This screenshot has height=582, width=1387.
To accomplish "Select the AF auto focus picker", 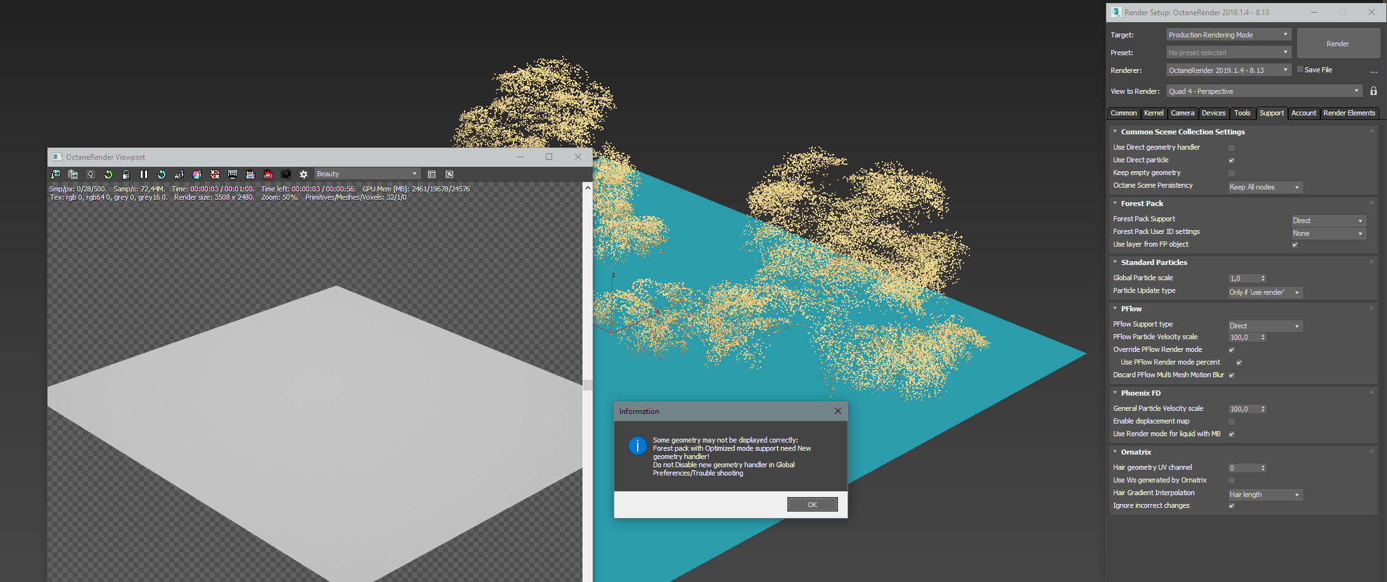I will 179,174.
